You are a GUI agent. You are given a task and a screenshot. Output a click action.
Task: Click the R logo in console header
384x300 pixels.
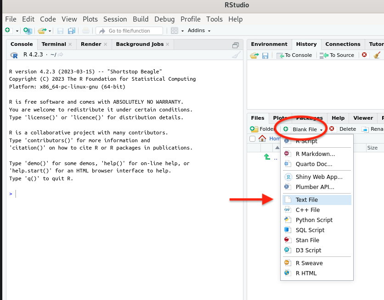[14, 55]
